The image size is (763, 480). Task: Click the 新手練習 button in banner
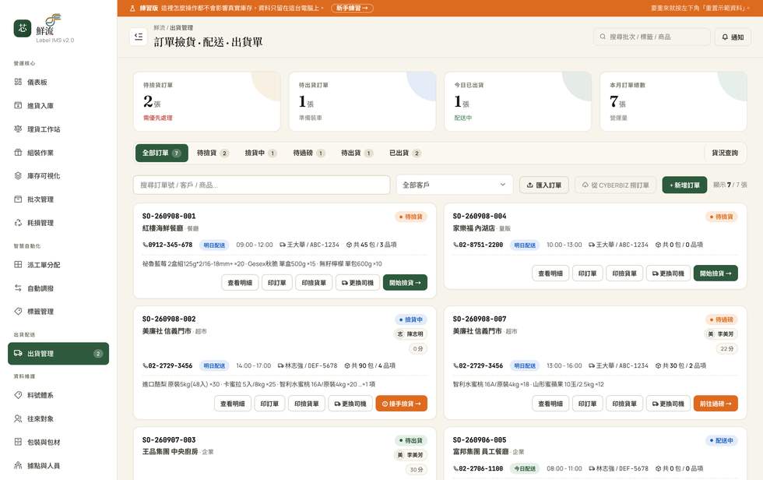coord(352,9)
